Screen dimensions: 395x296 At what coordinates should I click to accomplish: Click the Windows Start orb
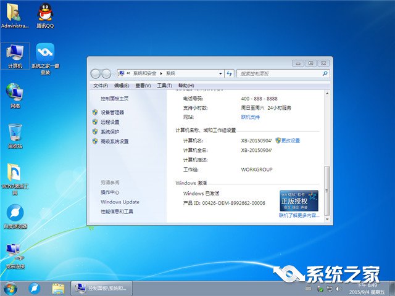point(10,287)
